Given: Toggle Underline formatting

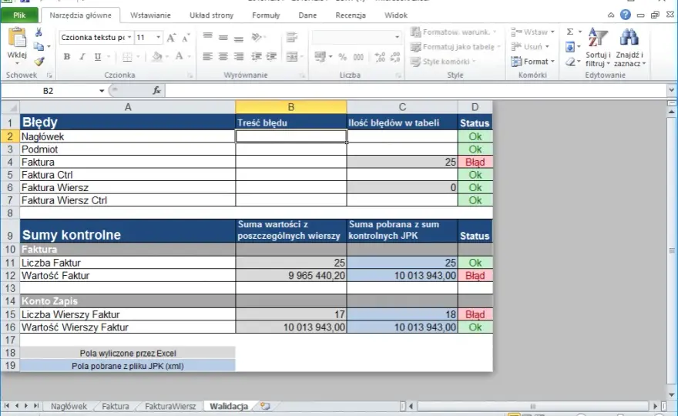Looking at the screenshot, I should 98,57.
